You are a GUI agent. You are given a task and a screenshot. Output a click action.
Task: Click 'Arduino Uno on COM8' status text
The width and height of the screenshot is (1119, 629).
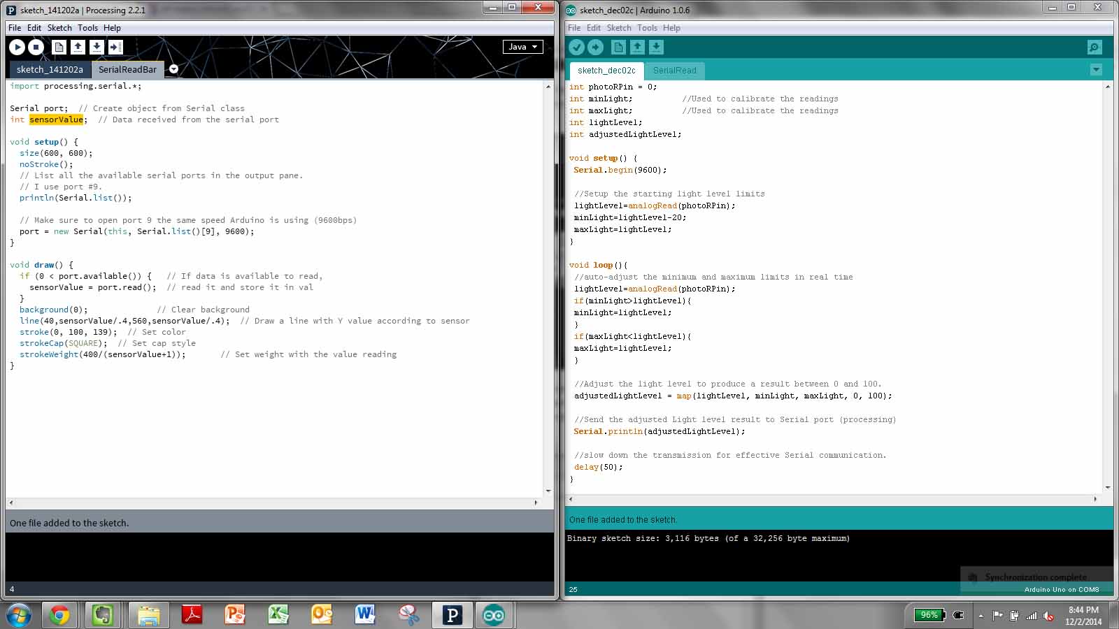(x=1062, y=589)
